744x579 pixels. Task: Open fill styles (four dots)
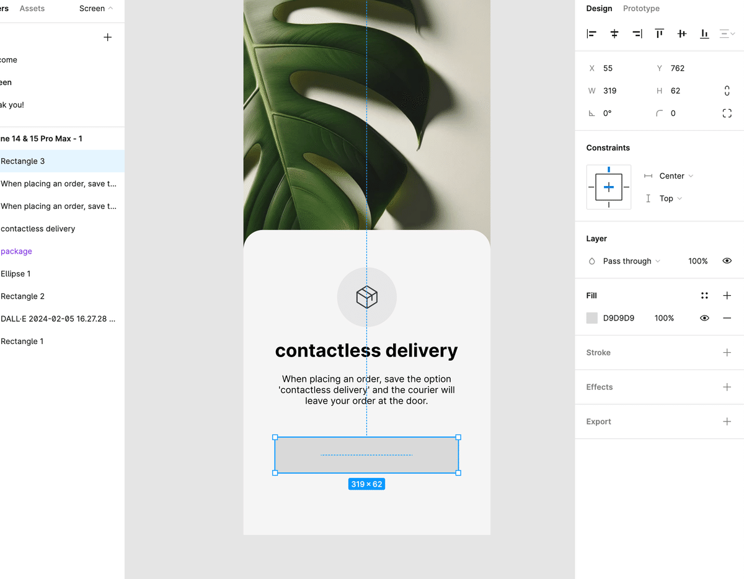click(704, 296)
